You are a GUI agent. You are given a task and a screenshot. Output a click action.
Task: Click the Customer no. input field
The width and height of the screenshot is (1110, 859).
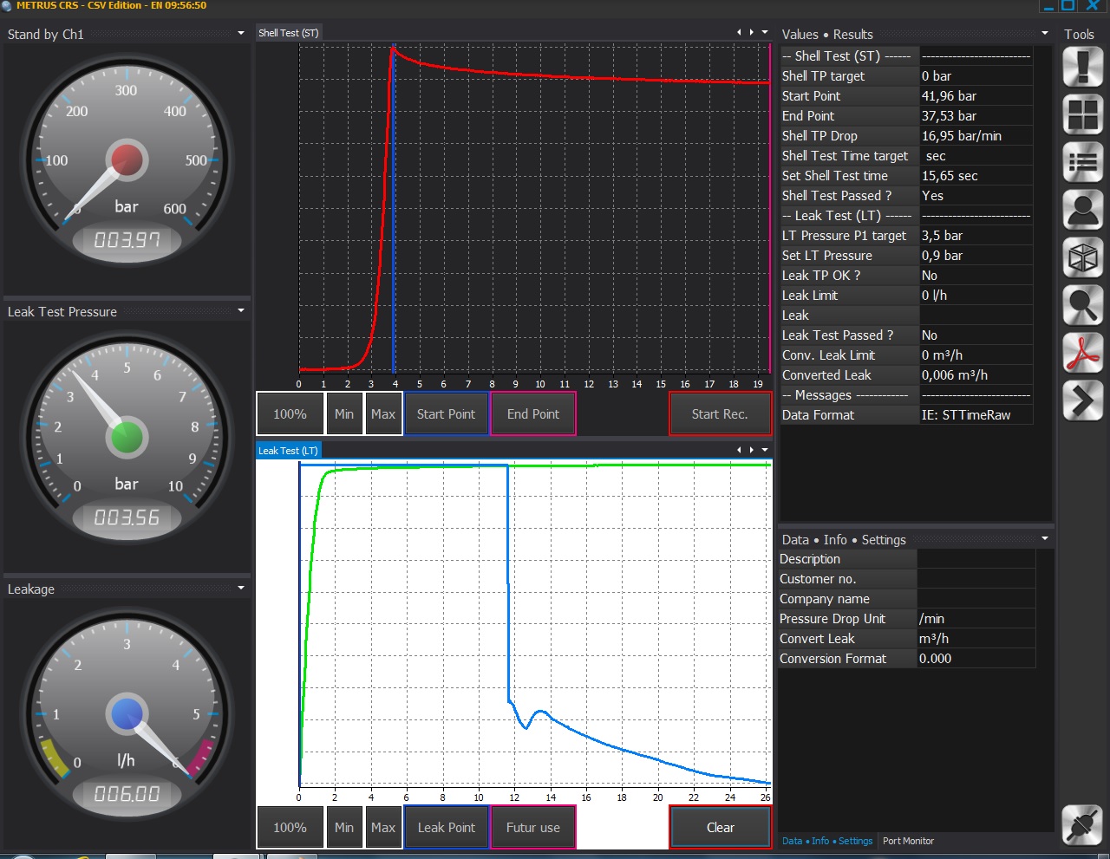click(x=976, y=579)
